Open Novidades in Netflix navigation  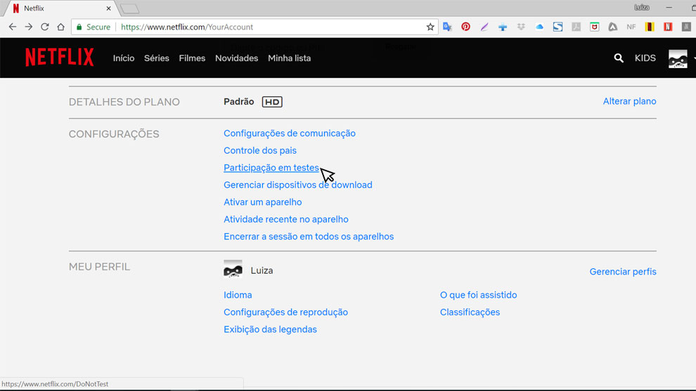click(x=237, y=58)
